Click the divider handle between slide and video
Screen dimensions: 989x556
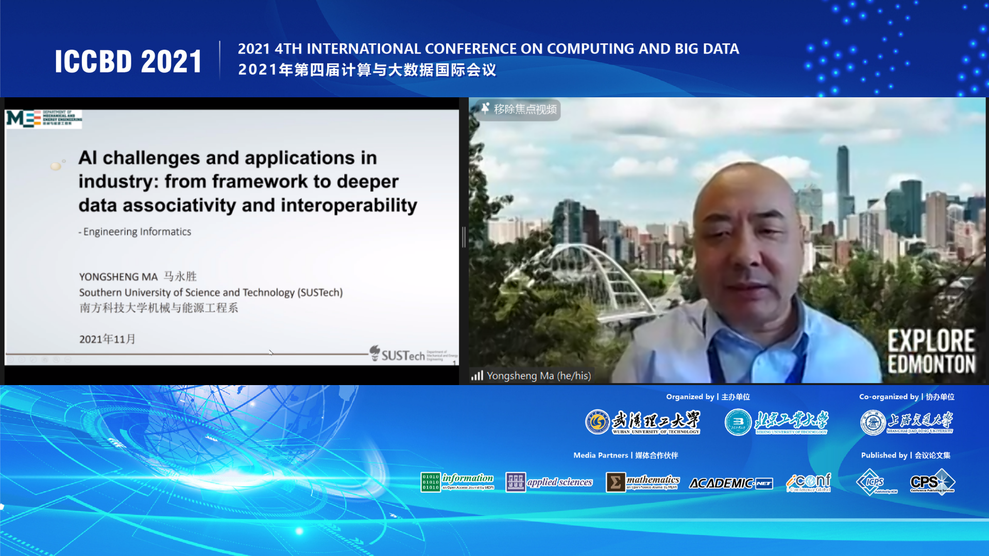coord(464,237)
